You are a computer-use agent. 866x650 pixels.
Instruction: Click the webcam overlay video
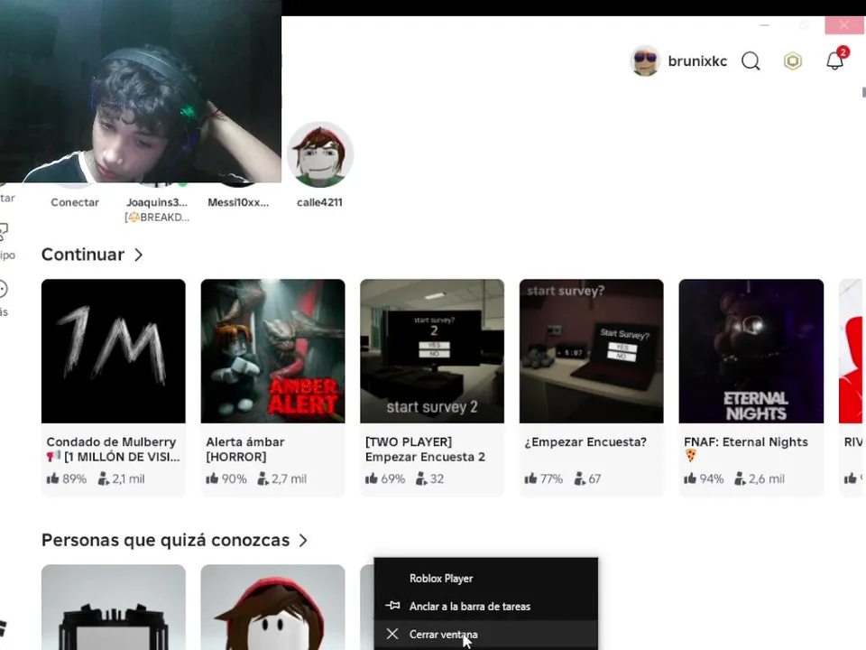[x=141, y=91]
